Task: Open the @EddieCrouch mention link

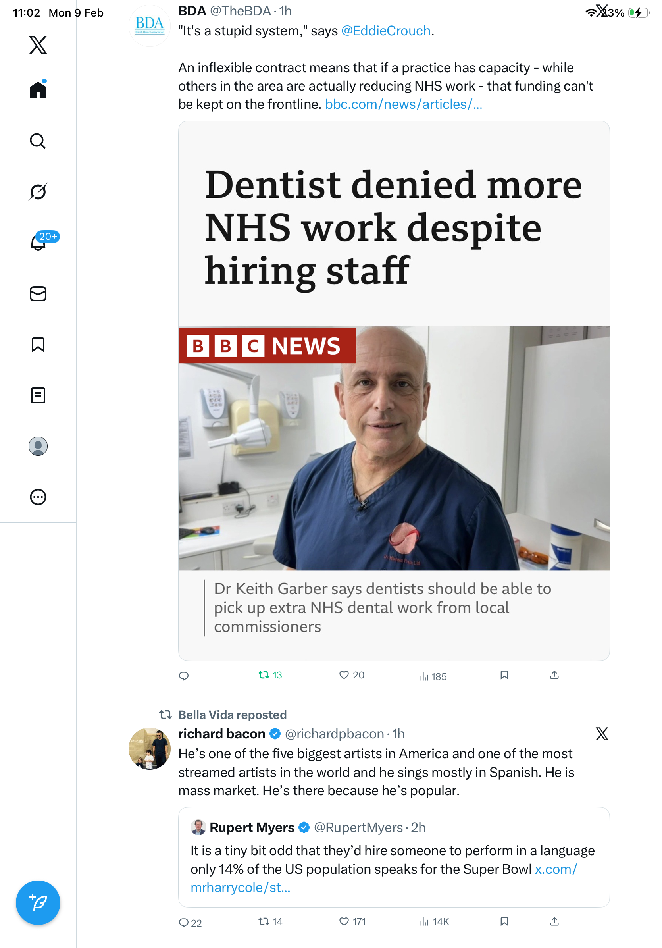Action: click(x=385, y=31)
